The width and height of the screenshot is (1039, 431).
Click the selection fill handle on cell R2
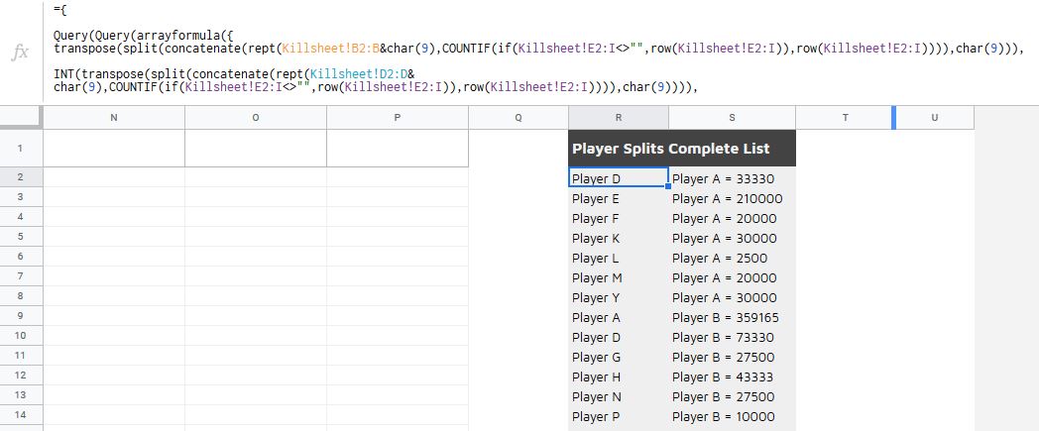(668, 186)
